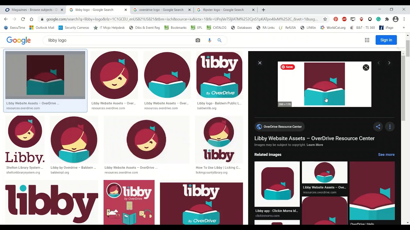
Task: Open the Google apps grid
Action: click(x=367, y=40)
